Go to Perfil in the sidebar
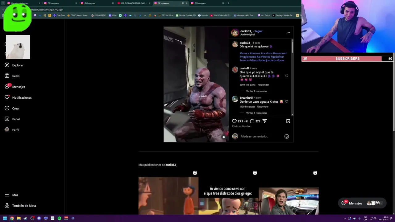This screenshot has width=395, height=222. click(x=12, y=130)
